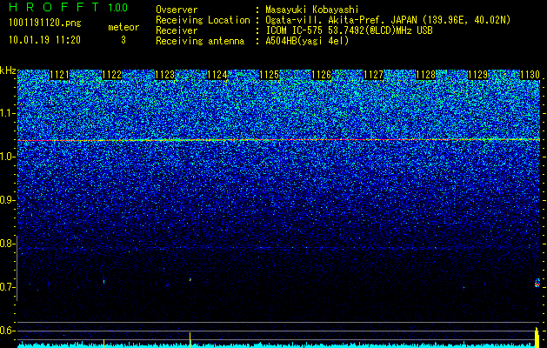
Task: Click the HROFFT 1.0.0 title text
Action: (x=69, y=7)
